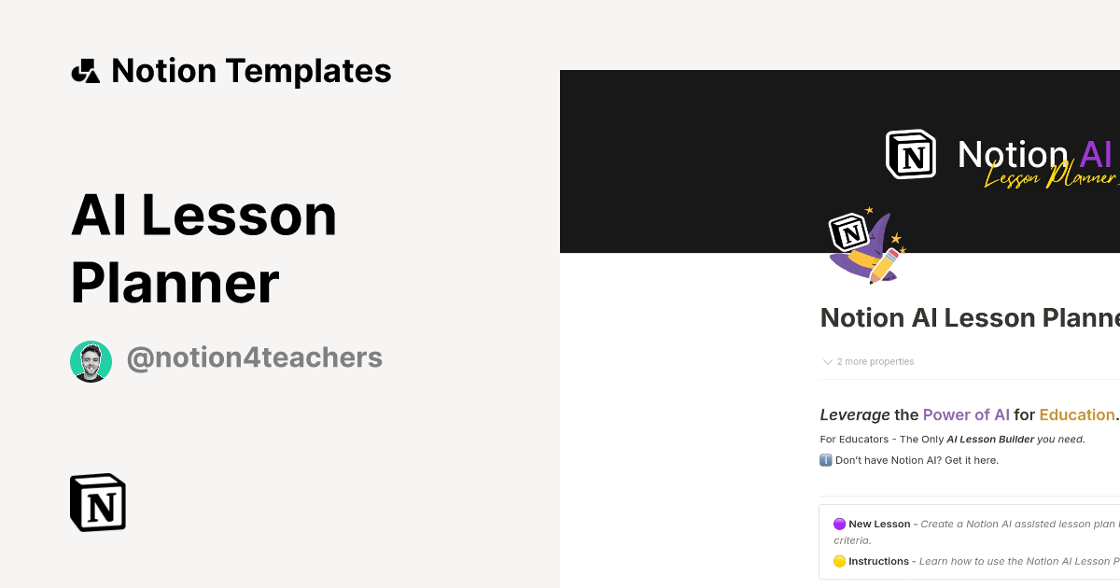
Task: Click the Notion Templates shapes icon
Action: click(85, 71)
